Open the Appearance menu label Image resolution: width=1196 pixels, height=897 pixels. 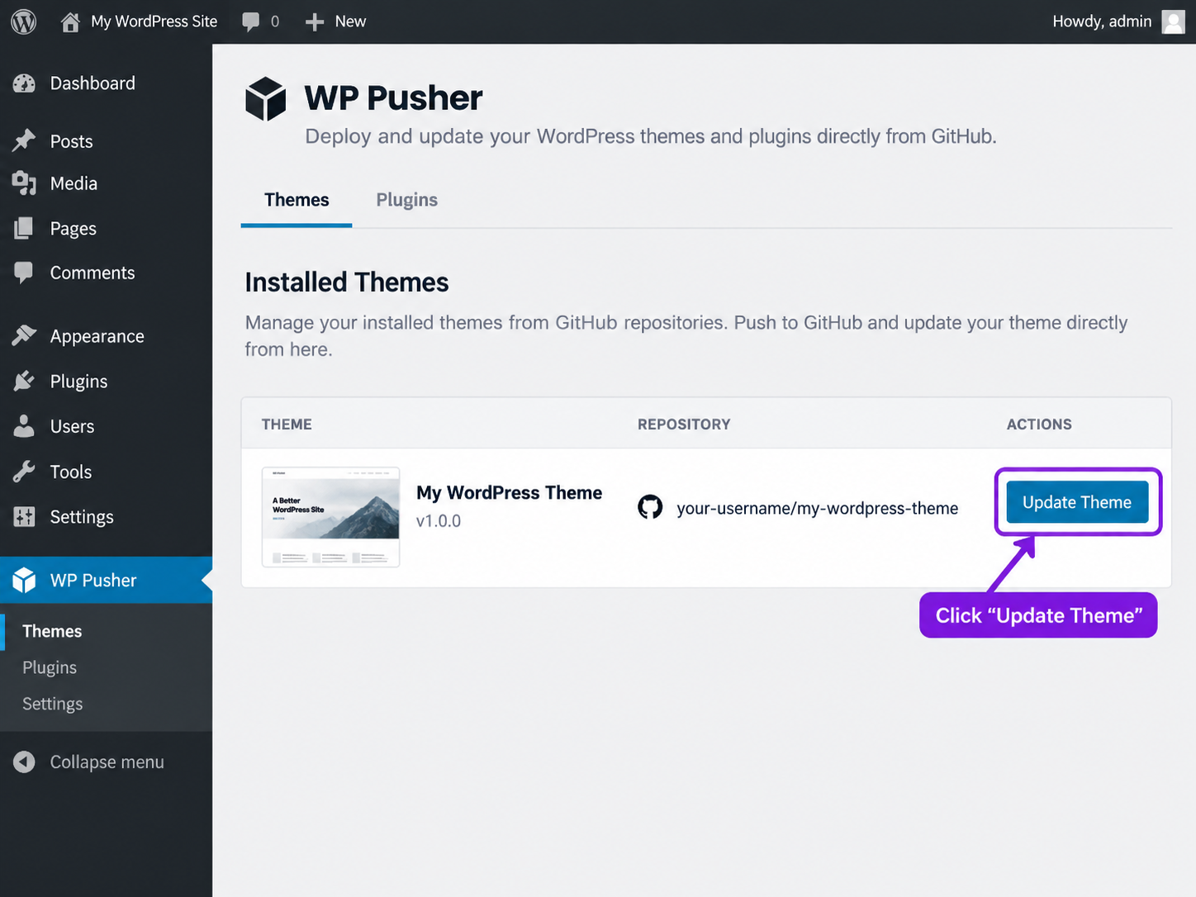[x=97, y=336]
